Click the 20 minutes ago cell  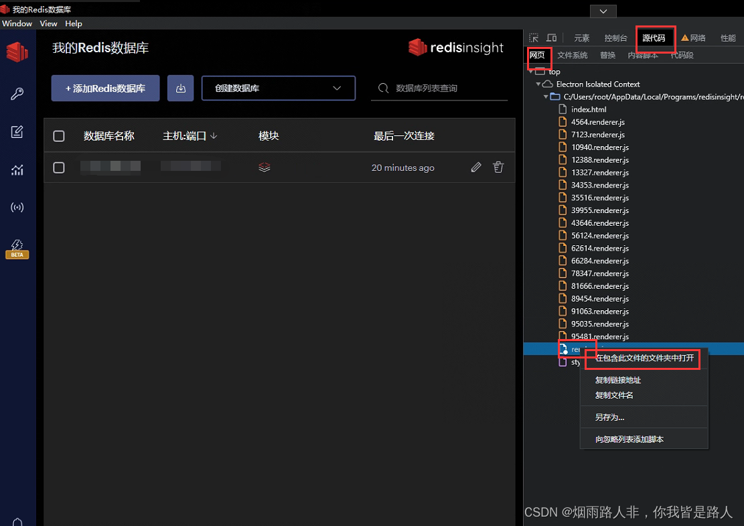(x=403, y=168)
